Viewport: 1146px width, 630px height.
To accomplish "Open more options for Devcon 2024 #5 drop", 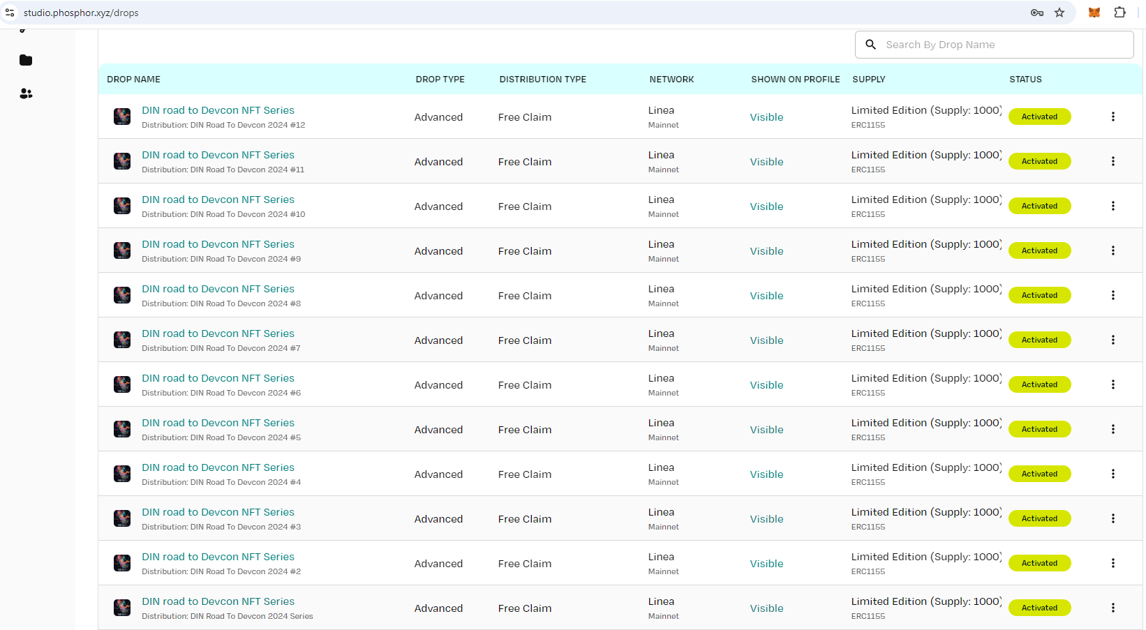I will 1113,429.
